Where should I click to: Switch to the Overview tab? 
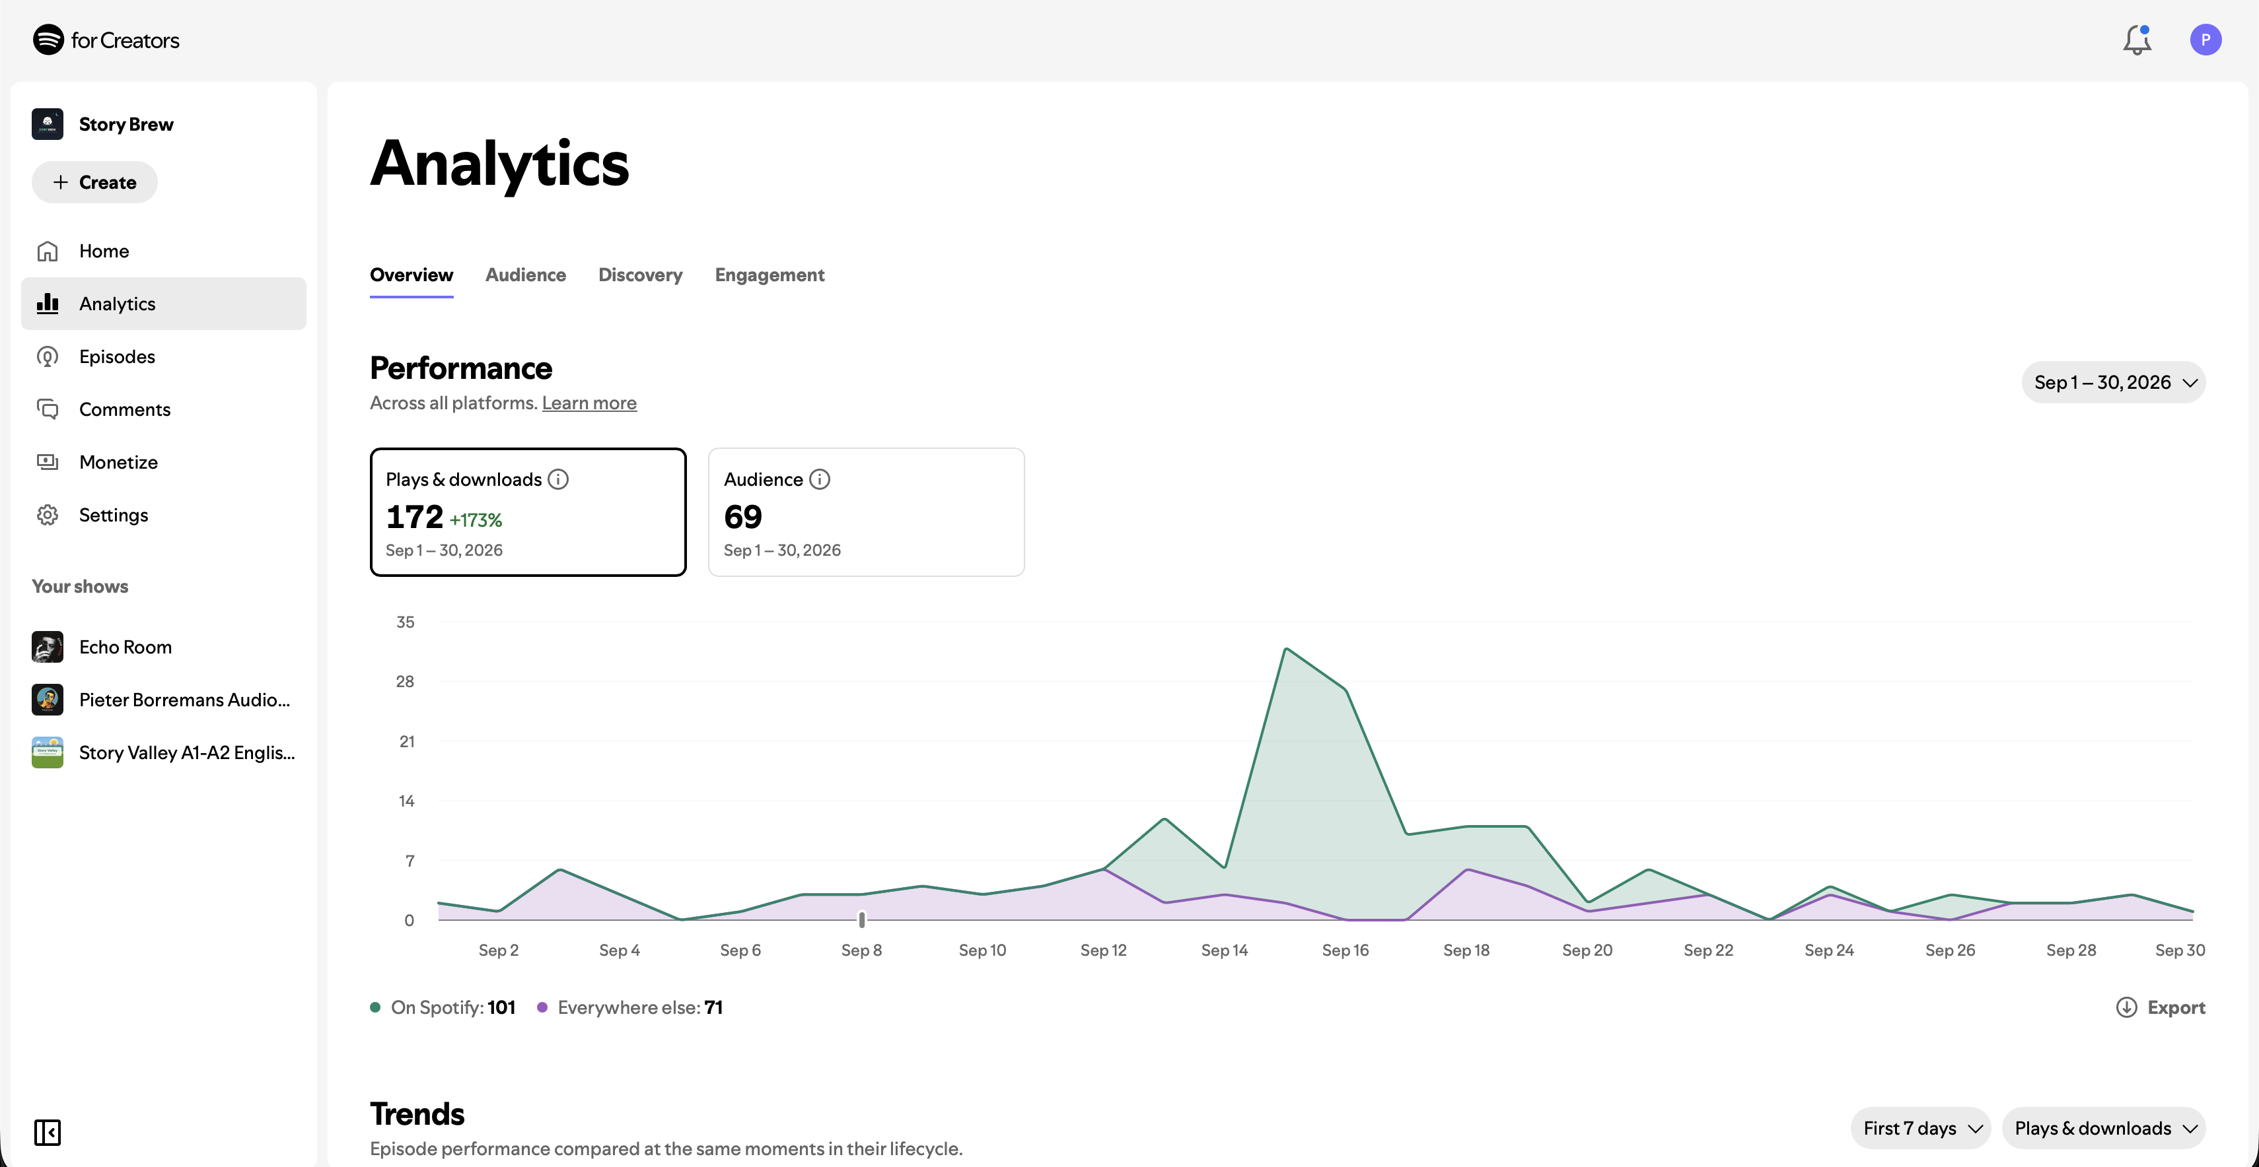tap(412, 275)
